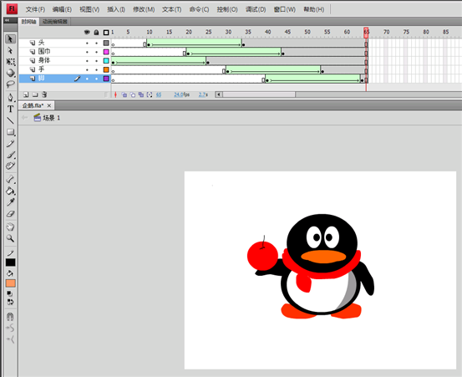This screenshot has height=377, width=462.
Task: Click the Straighten option in the toolbox
Action: (10, 339)
